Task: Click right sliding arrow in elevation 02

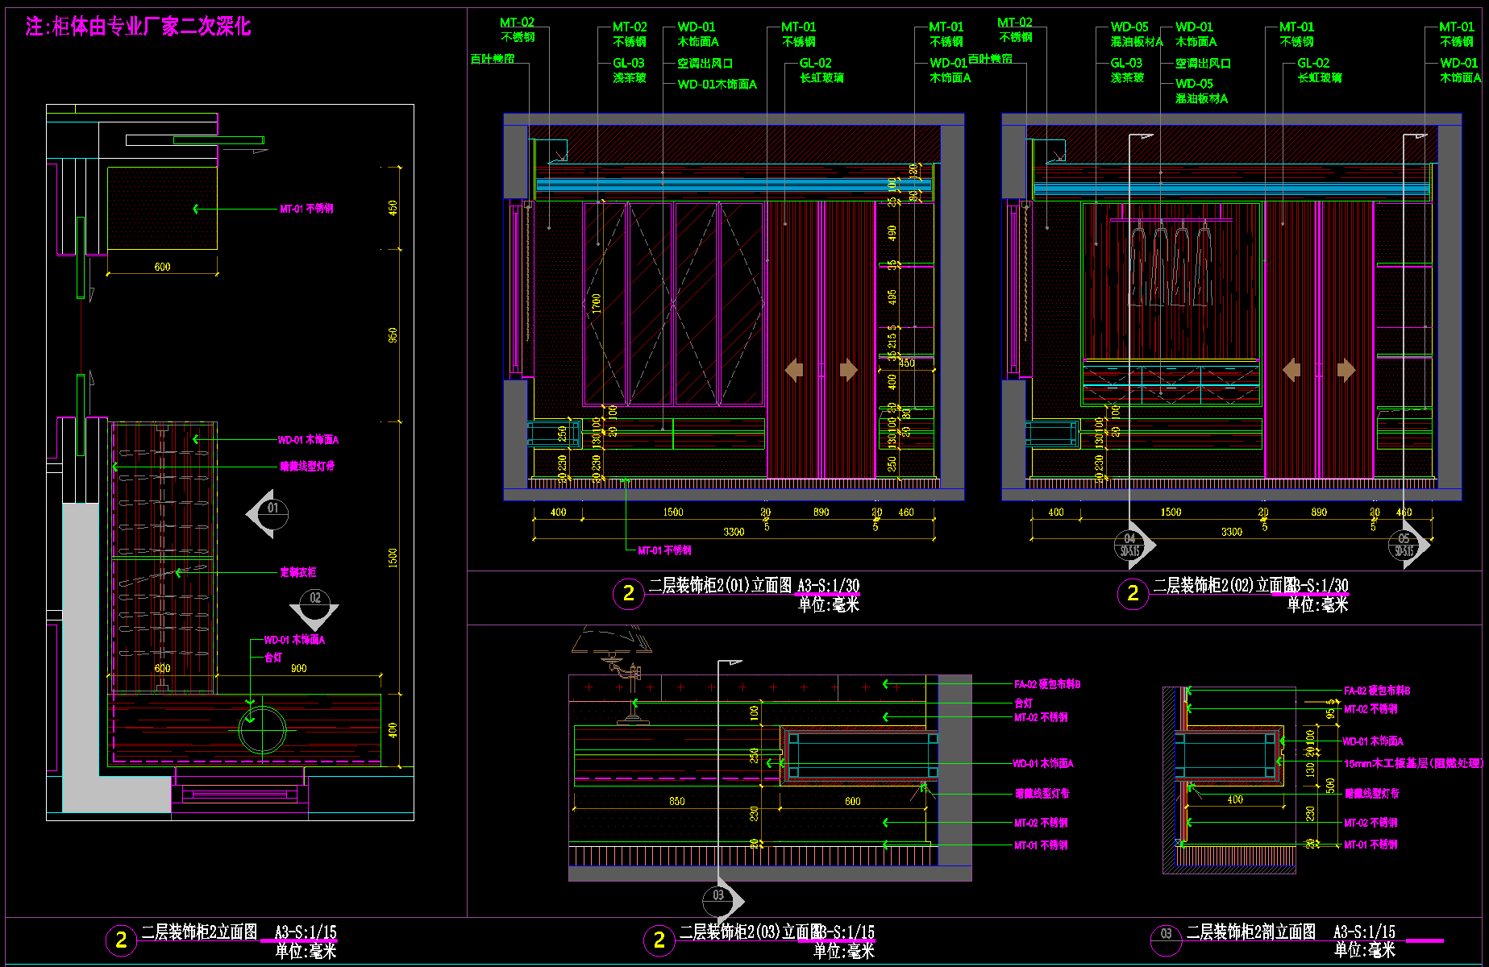Action: pos(1346,370)
